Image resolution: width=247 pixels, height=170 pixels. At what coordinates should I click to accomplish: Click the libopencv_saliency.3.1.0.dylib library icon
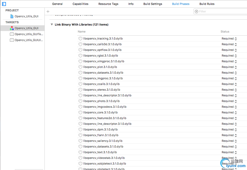[80, 141]
